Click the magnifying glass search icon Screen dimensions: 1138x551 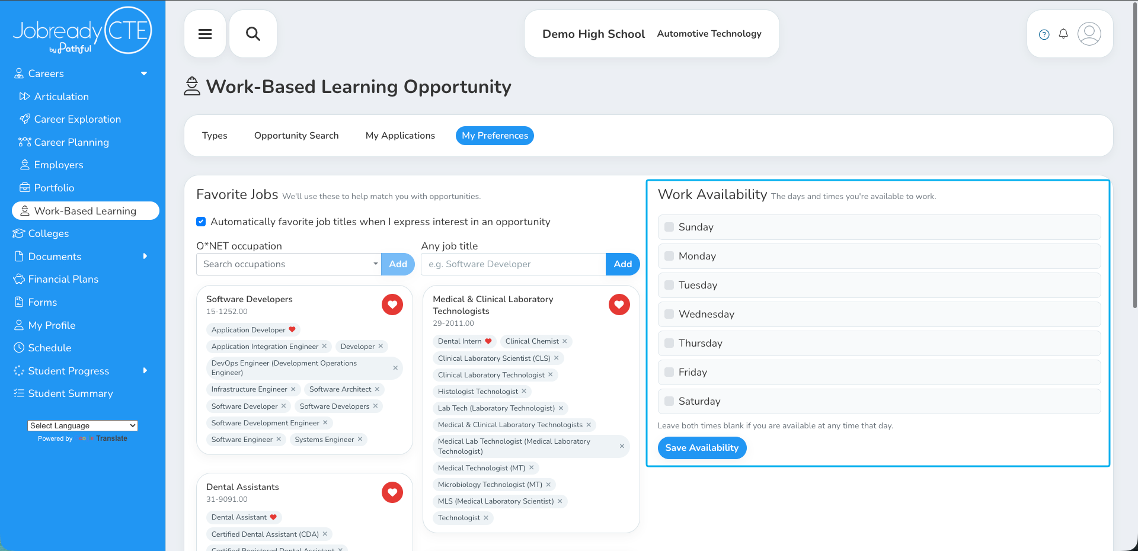(253, 34)
